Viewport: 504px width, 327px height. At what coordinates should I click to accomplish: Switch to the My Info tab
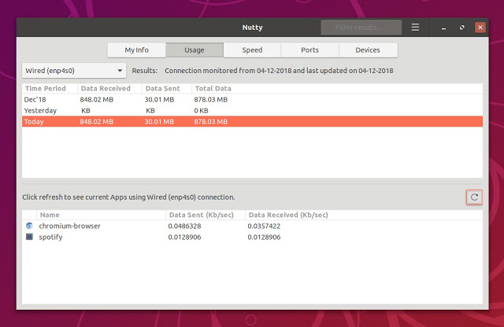136,50
